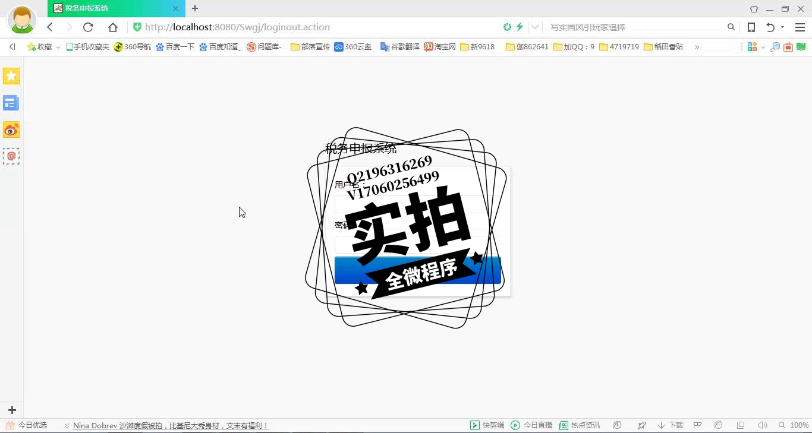Expand the dropdown beside extensions grid icon
This screenshot has height=433, width=812.
coord(763,47)
